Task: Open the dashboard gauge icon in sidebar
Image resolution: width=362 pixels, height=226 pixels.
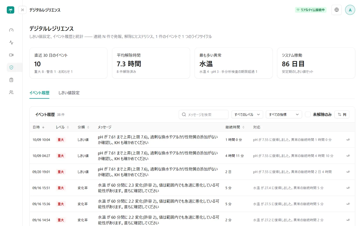Action: [11, 30]
